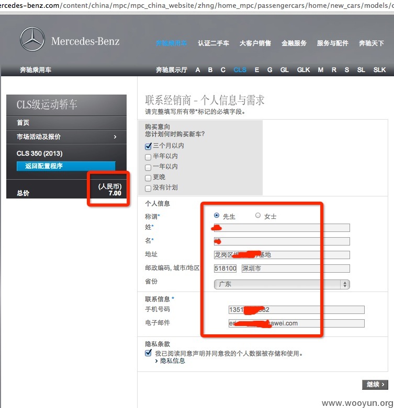The height and width of the screenshot is (408, 394).
Task: Open the 金融服务 menu
Action: (294, 43)
